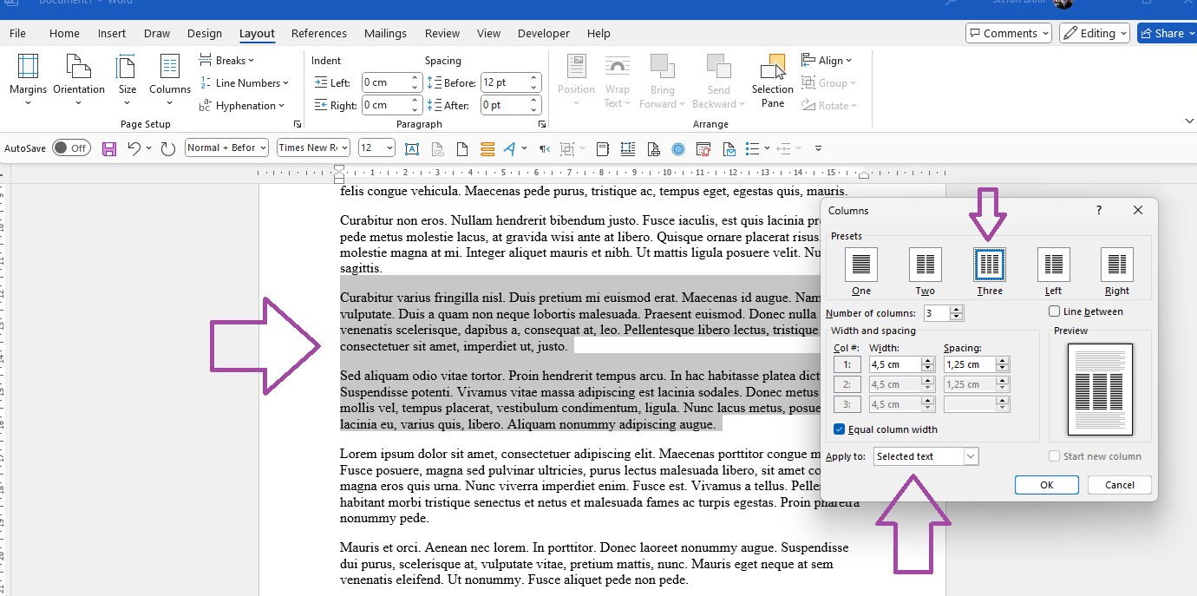
Task: Click the bullet list icon in quick toolbar
Action: coord(752,148)
